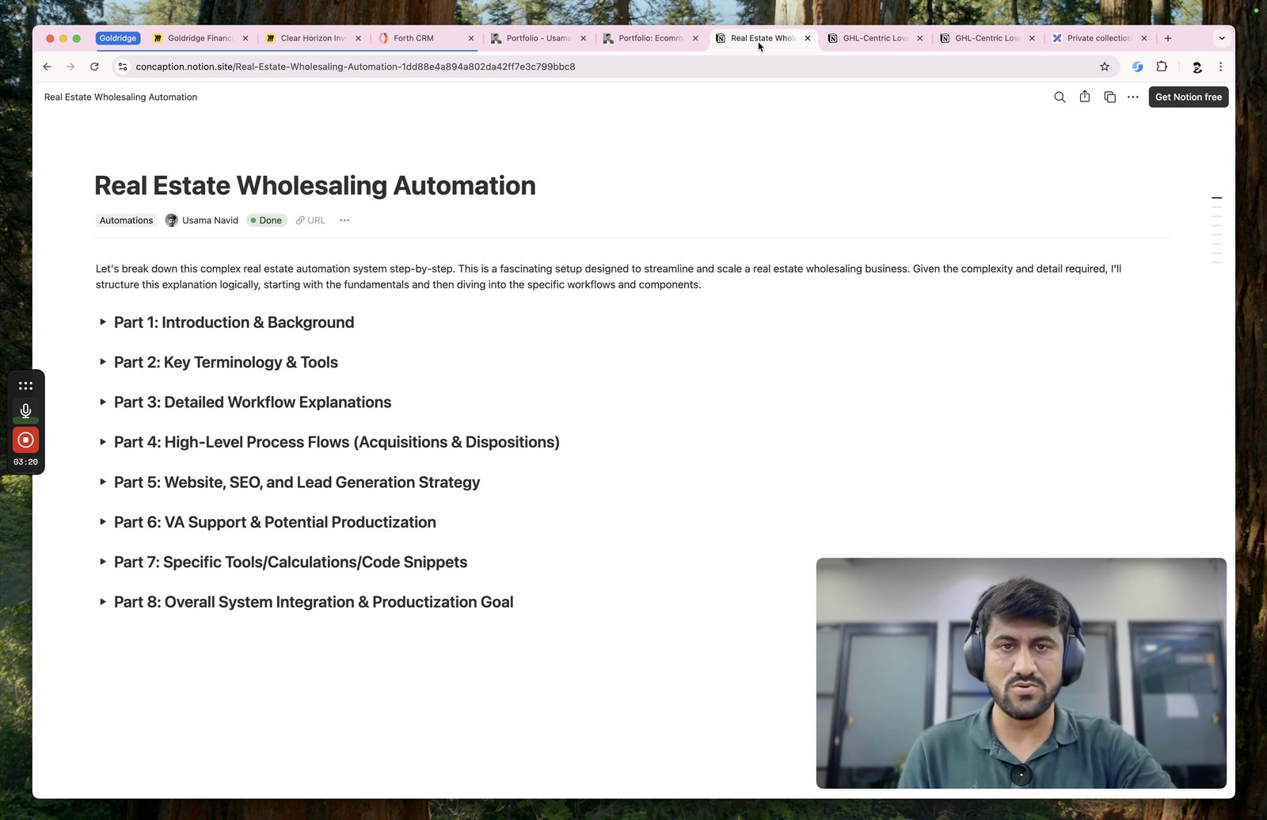
Task: Click the duplicate page icon
Action: (1109, 97)
